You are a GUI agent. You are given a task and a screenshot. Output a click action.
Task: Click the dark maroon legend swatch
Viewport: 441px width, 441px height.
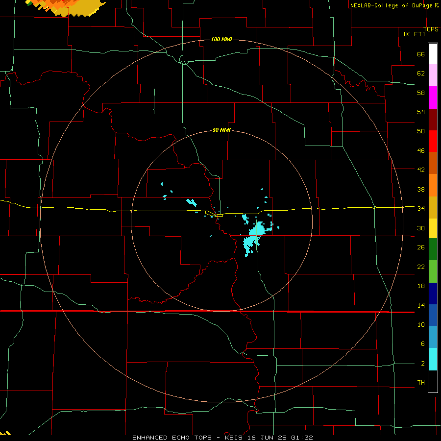tap(433, 120)
